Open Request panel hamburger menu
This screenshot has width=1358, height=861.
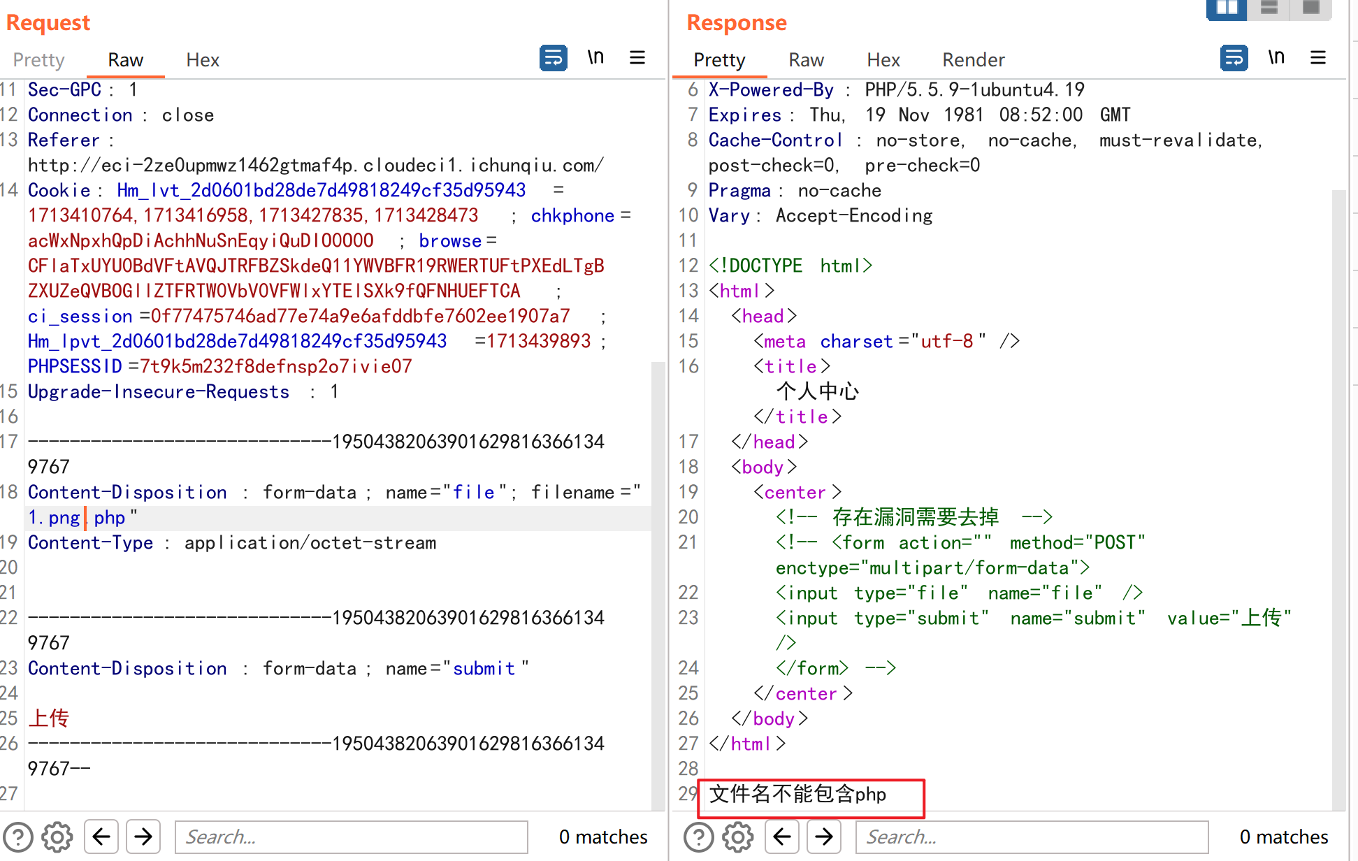coord(637,58)
